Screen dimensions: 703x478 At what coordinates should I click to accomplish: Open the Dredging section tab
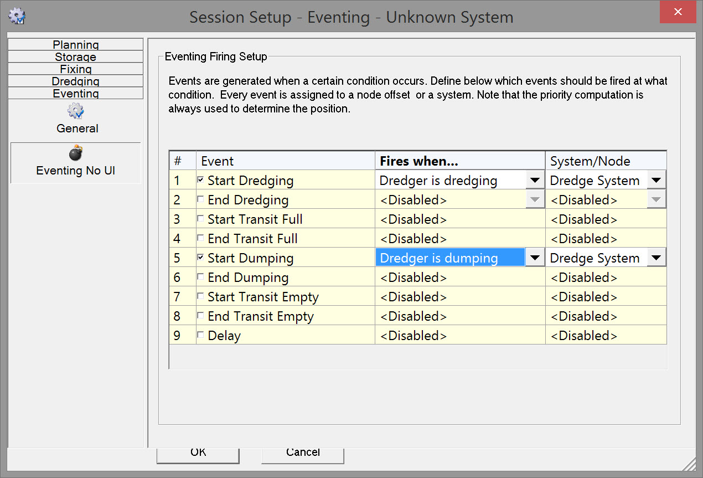tap(76, 81)
